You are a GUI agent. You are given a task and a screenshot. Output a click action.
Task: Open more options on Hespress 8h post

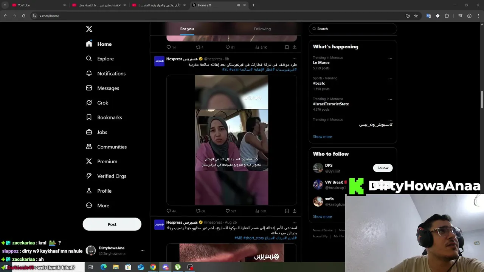tap(294, 59)
